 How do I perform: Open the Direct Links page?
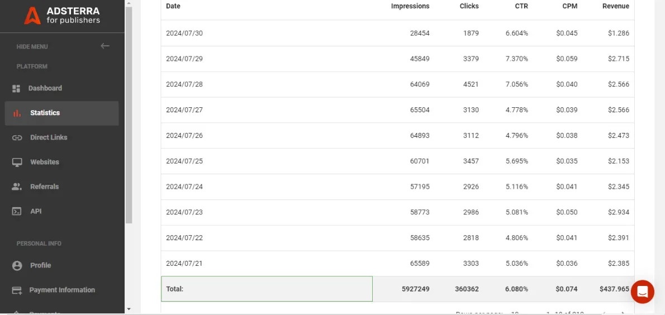pos(49,137)
